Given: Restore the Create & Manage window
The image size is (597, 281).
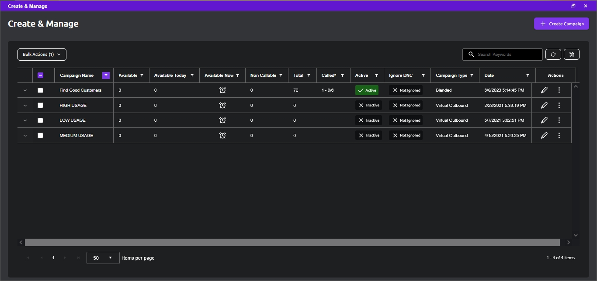Looking at the screenshot, I should (573, 6).
